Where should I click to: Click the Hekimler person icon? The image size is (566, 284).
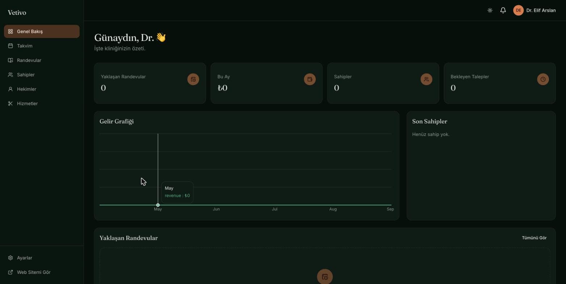[x=11, y=89]
